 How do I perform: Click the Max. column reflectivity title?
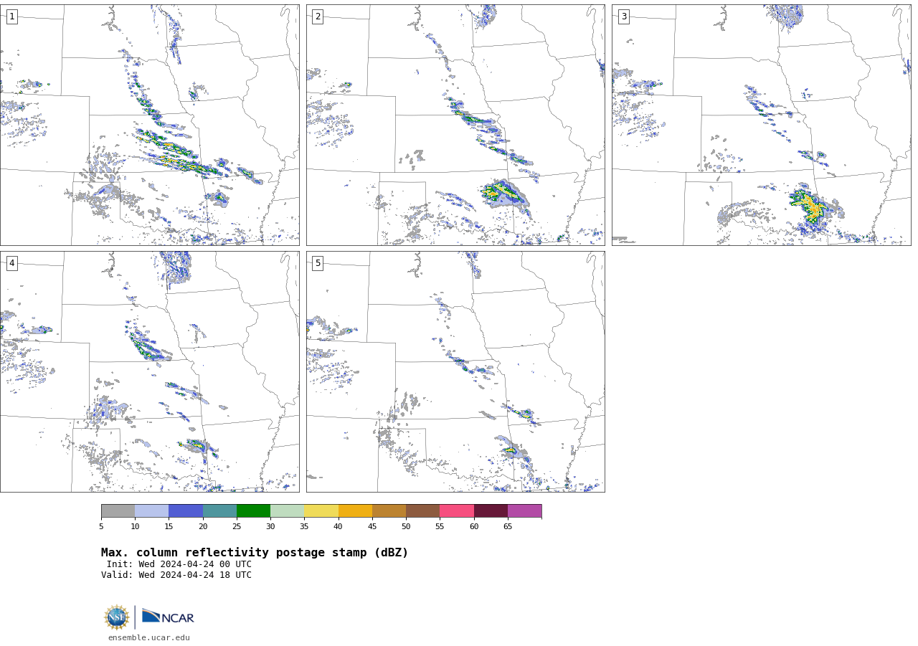point(255,553)
